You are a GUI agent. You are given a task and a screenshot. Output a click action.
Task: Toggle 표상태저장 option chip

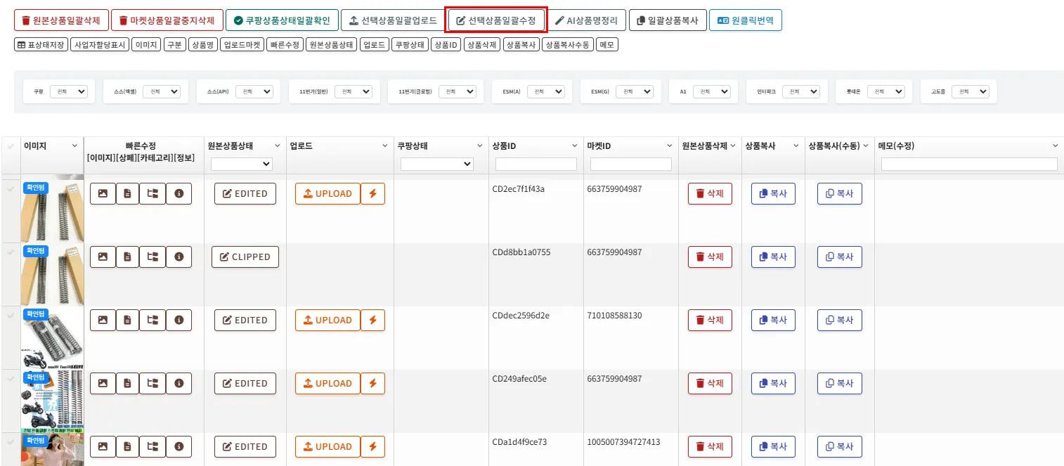coord(41,45)
